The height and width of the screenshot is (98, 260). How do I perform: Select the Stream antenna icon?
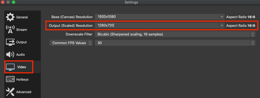(10, 30)
